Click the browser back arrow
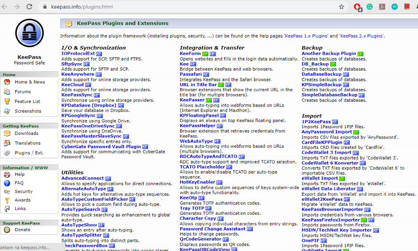Viewport: 418px width, 251px height. point(4,7)
